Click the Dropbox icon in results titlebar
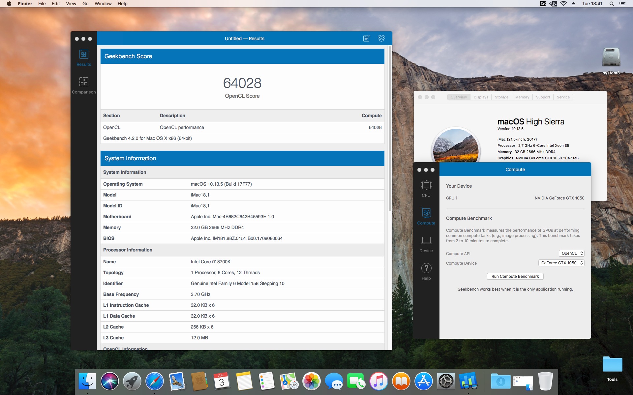 pos(381,39)
